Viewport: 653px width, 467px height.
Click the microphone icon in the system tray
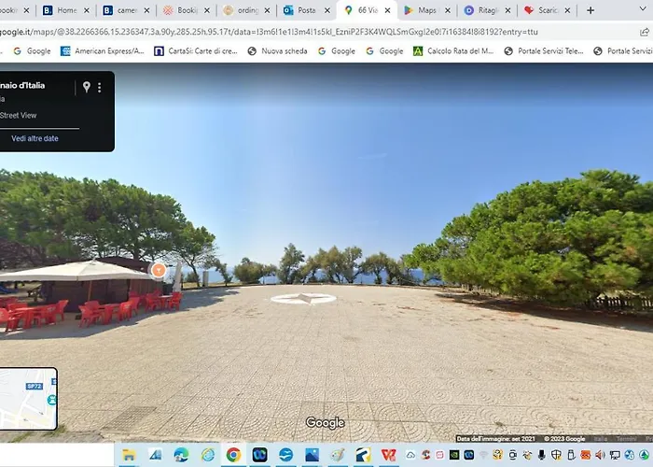pos(542,455)
